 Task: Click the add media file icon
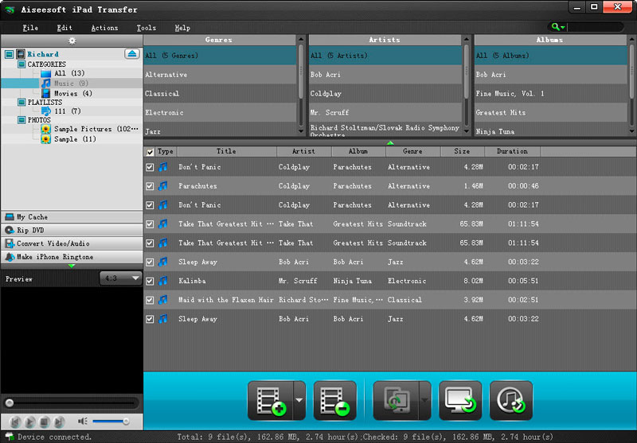coord(270,400)
